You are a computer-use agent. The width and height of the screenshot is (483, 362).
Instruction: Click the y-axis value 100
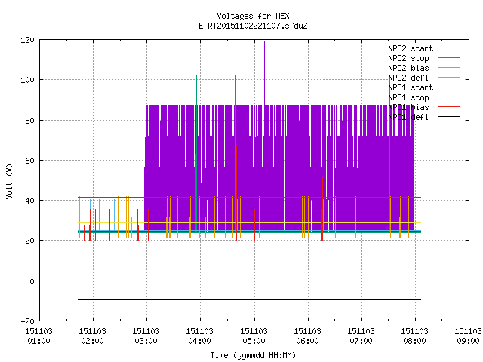27,81
